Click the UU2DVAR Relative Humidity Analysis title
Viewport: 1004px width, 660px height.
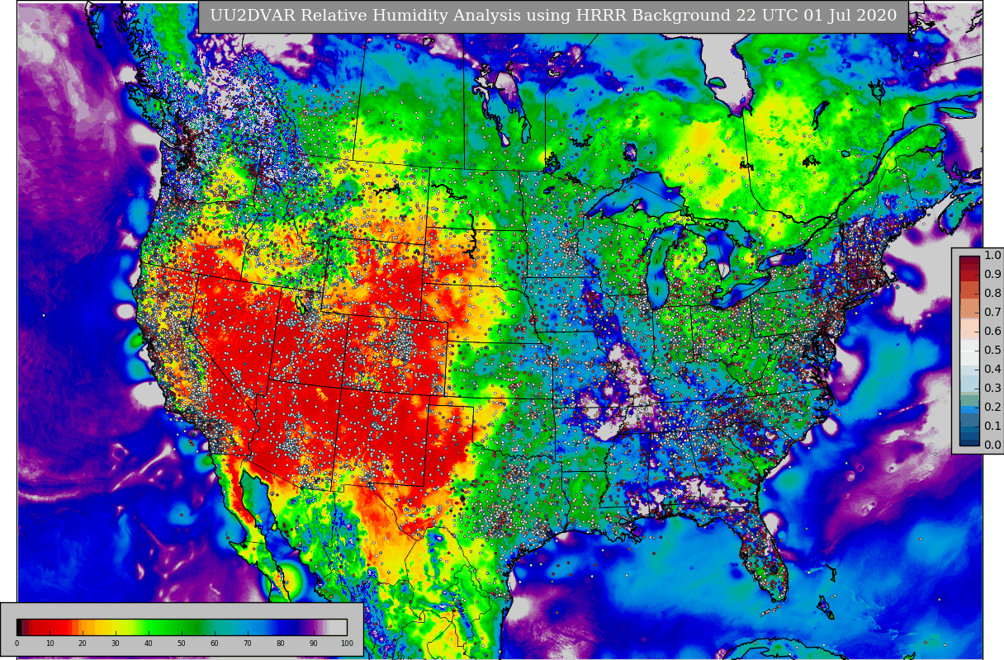553,16
